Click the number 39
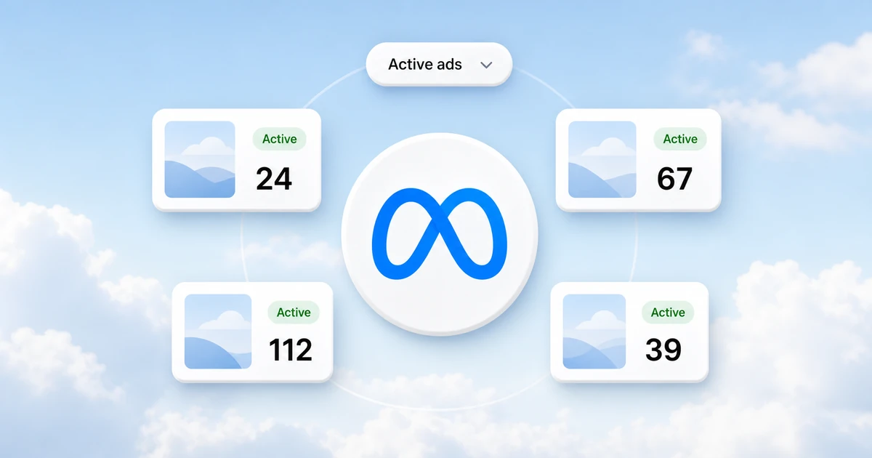Image resolution: width=872 pixels, height=458 pixels. coord(663,350)
